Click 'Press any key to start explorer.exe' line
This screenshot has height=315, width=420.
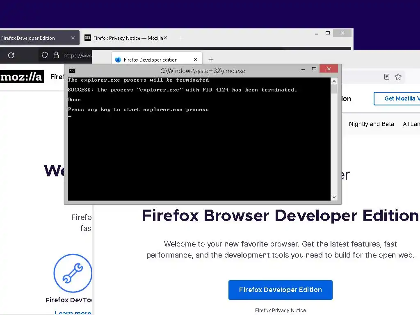[x=138, y=109]
